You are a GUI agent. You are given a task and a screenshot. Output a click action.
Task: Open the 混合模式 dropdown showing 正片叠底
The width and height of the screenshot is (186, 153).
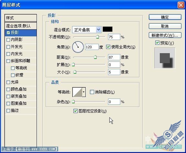pyautogui.click(x=87, y=30)
